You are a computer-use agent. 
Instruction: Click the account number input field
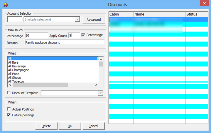click(15, 19)
